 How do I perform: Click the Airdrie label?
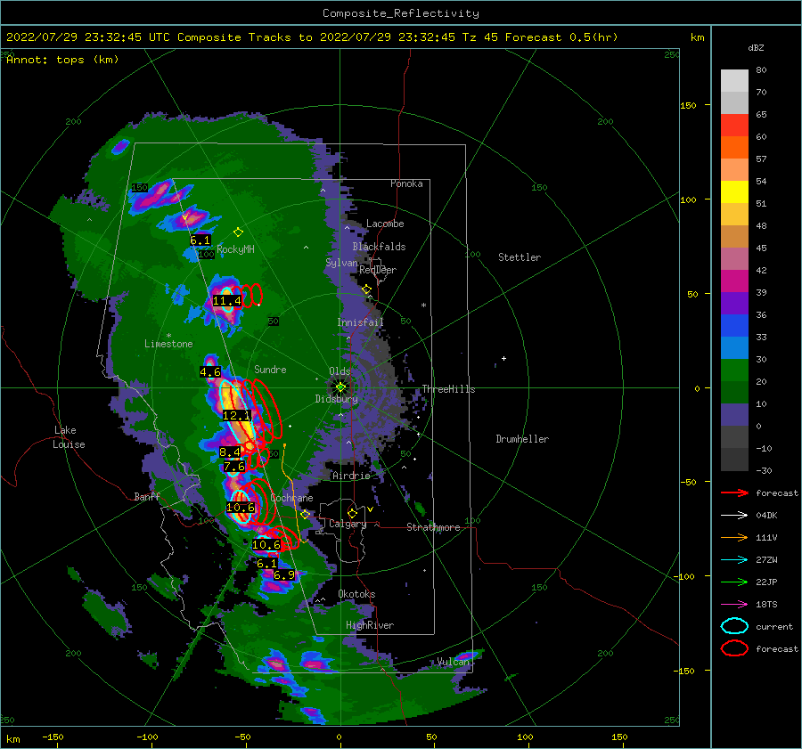click(351, 476)
